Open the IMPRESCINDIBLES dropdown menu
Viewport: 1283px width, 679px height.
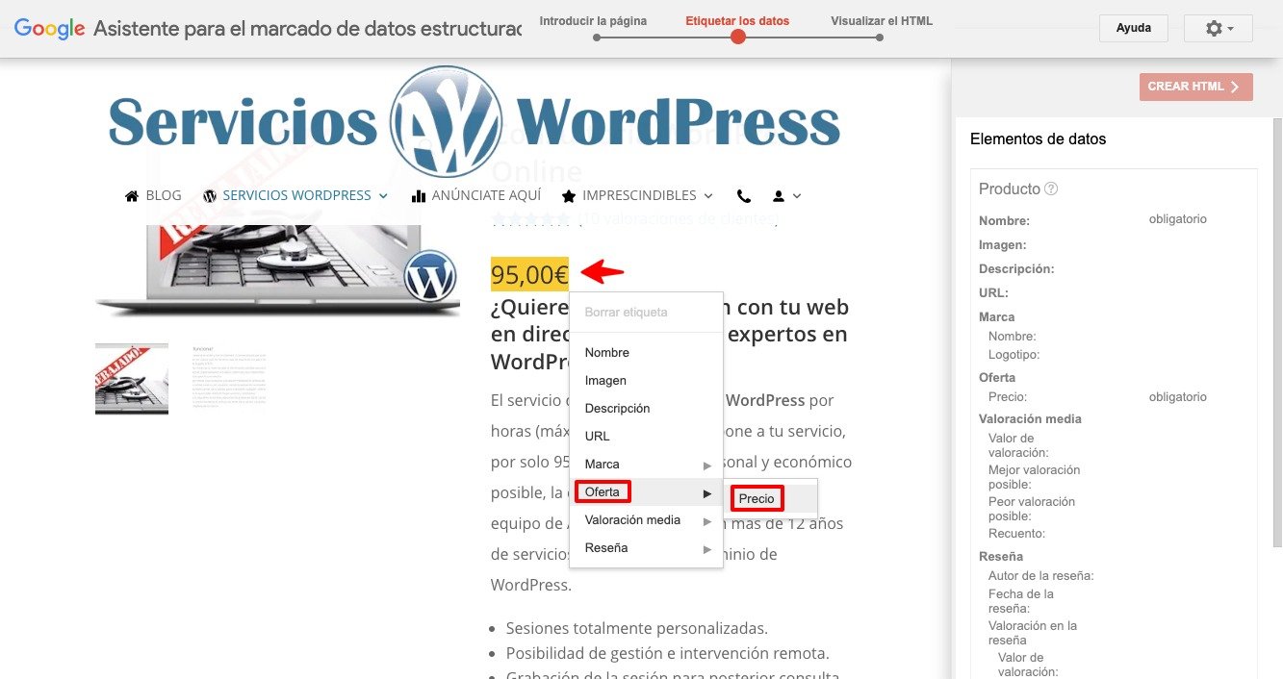pyautogui.click(x=638, y=196)
